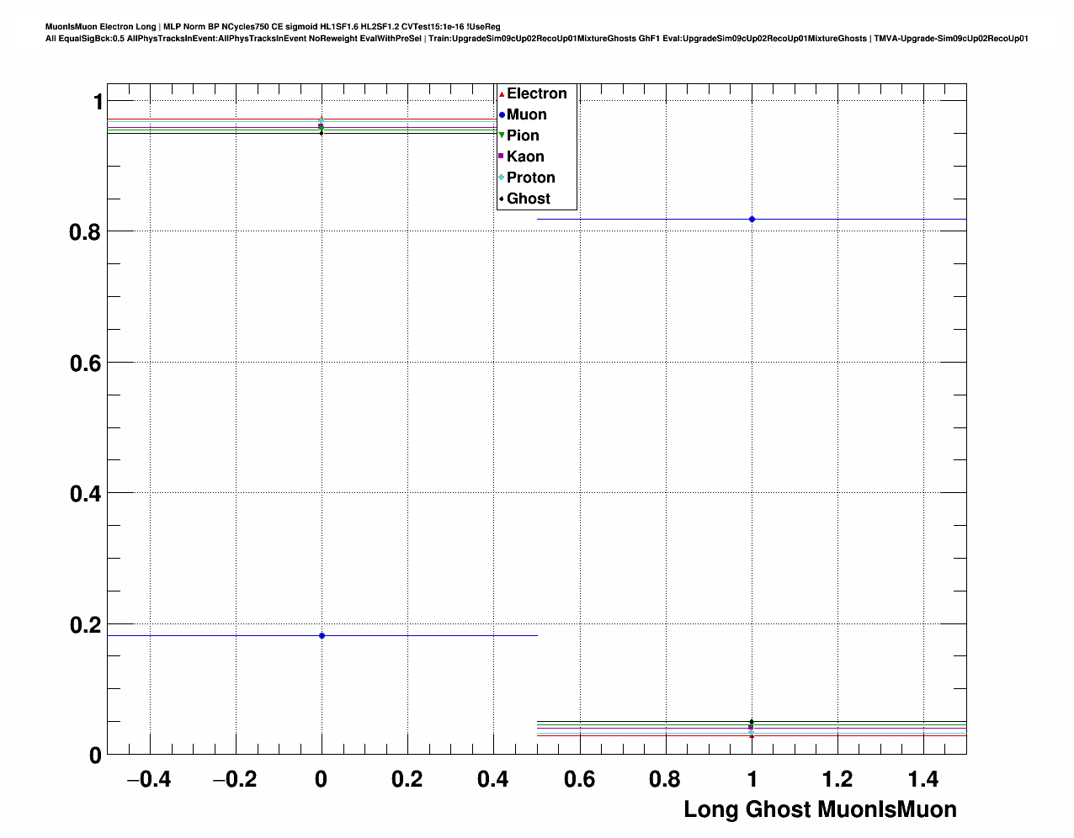Click the second title line starting "All EqualSigBck"
This screenshot has height=838, width=1074.
point(536,39)
